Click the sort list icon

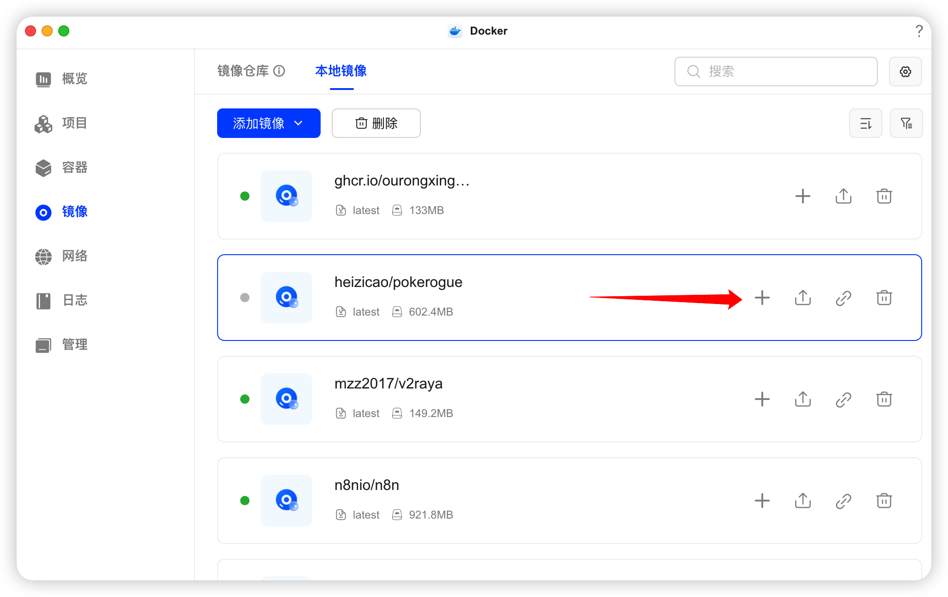pyautogui.click(x=865, y=123)
